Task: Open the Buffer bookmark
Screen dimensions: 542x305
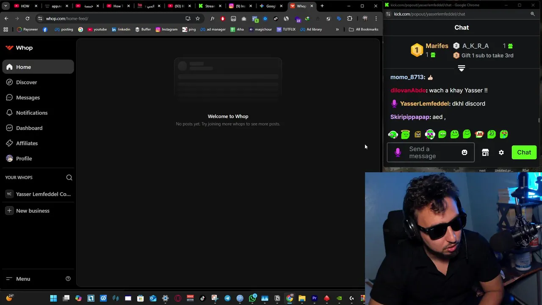Action: [x=143, y=29]
